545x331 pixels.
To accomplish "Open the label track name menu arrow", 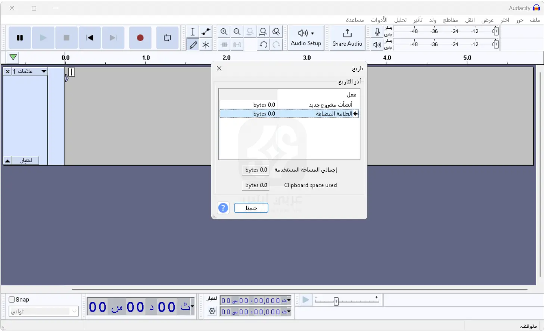I will click(43, 71).
